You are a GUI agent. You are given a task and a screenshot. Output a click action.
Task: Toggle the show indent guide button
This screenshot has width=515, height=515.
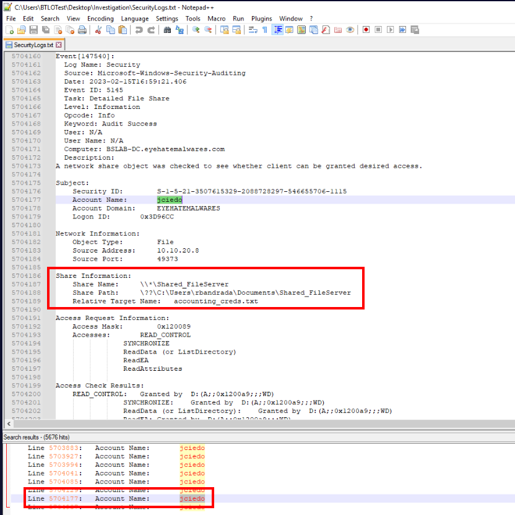[x=277, y=30]
